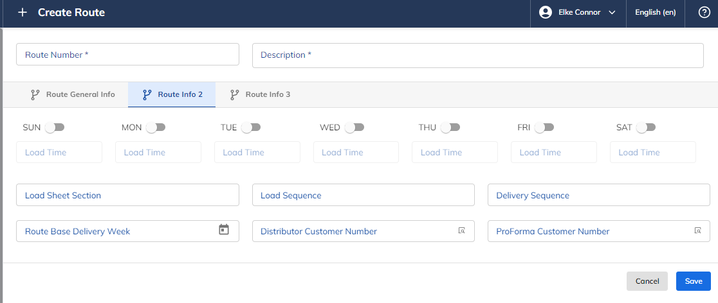Open the Route Info 3 tab
The image size is (718, 303).
260,94
